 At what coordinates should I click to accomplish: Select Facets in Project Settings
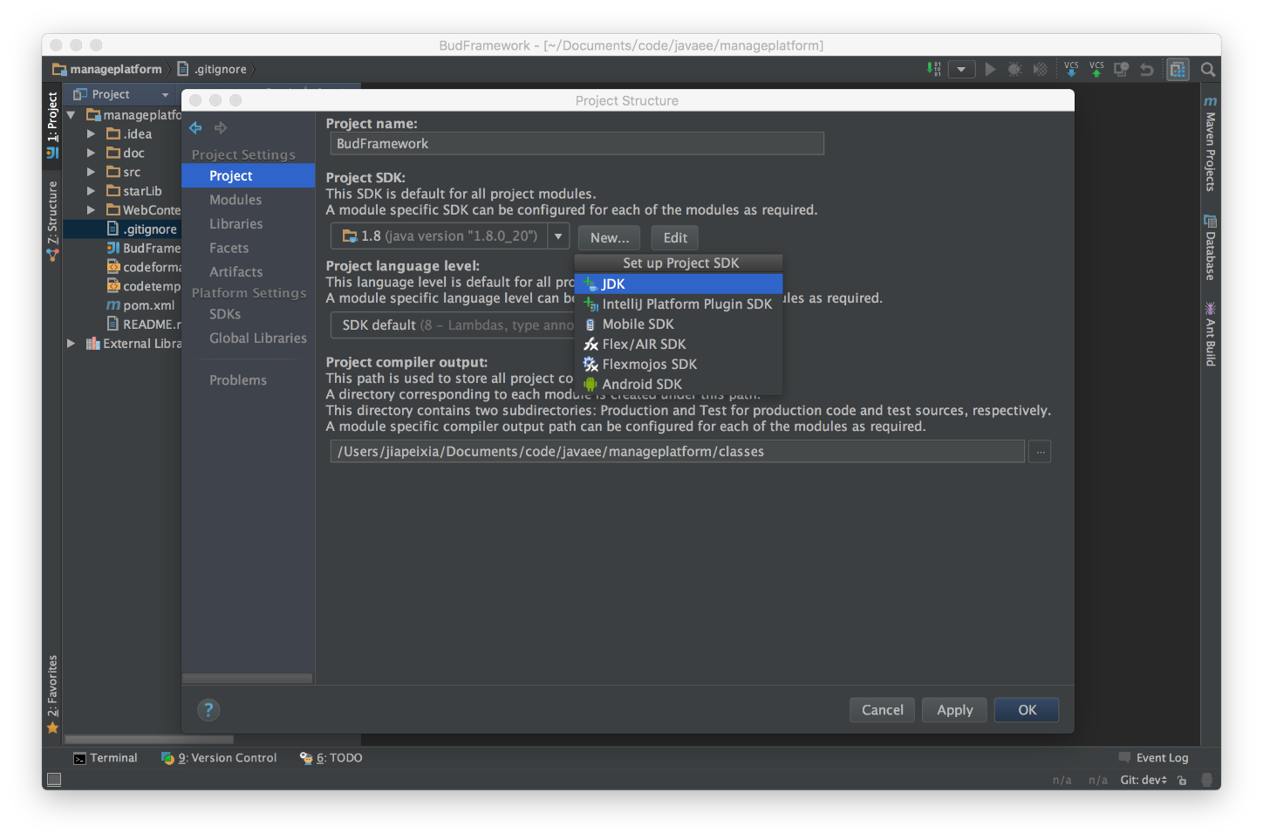(x=229, y=249)
